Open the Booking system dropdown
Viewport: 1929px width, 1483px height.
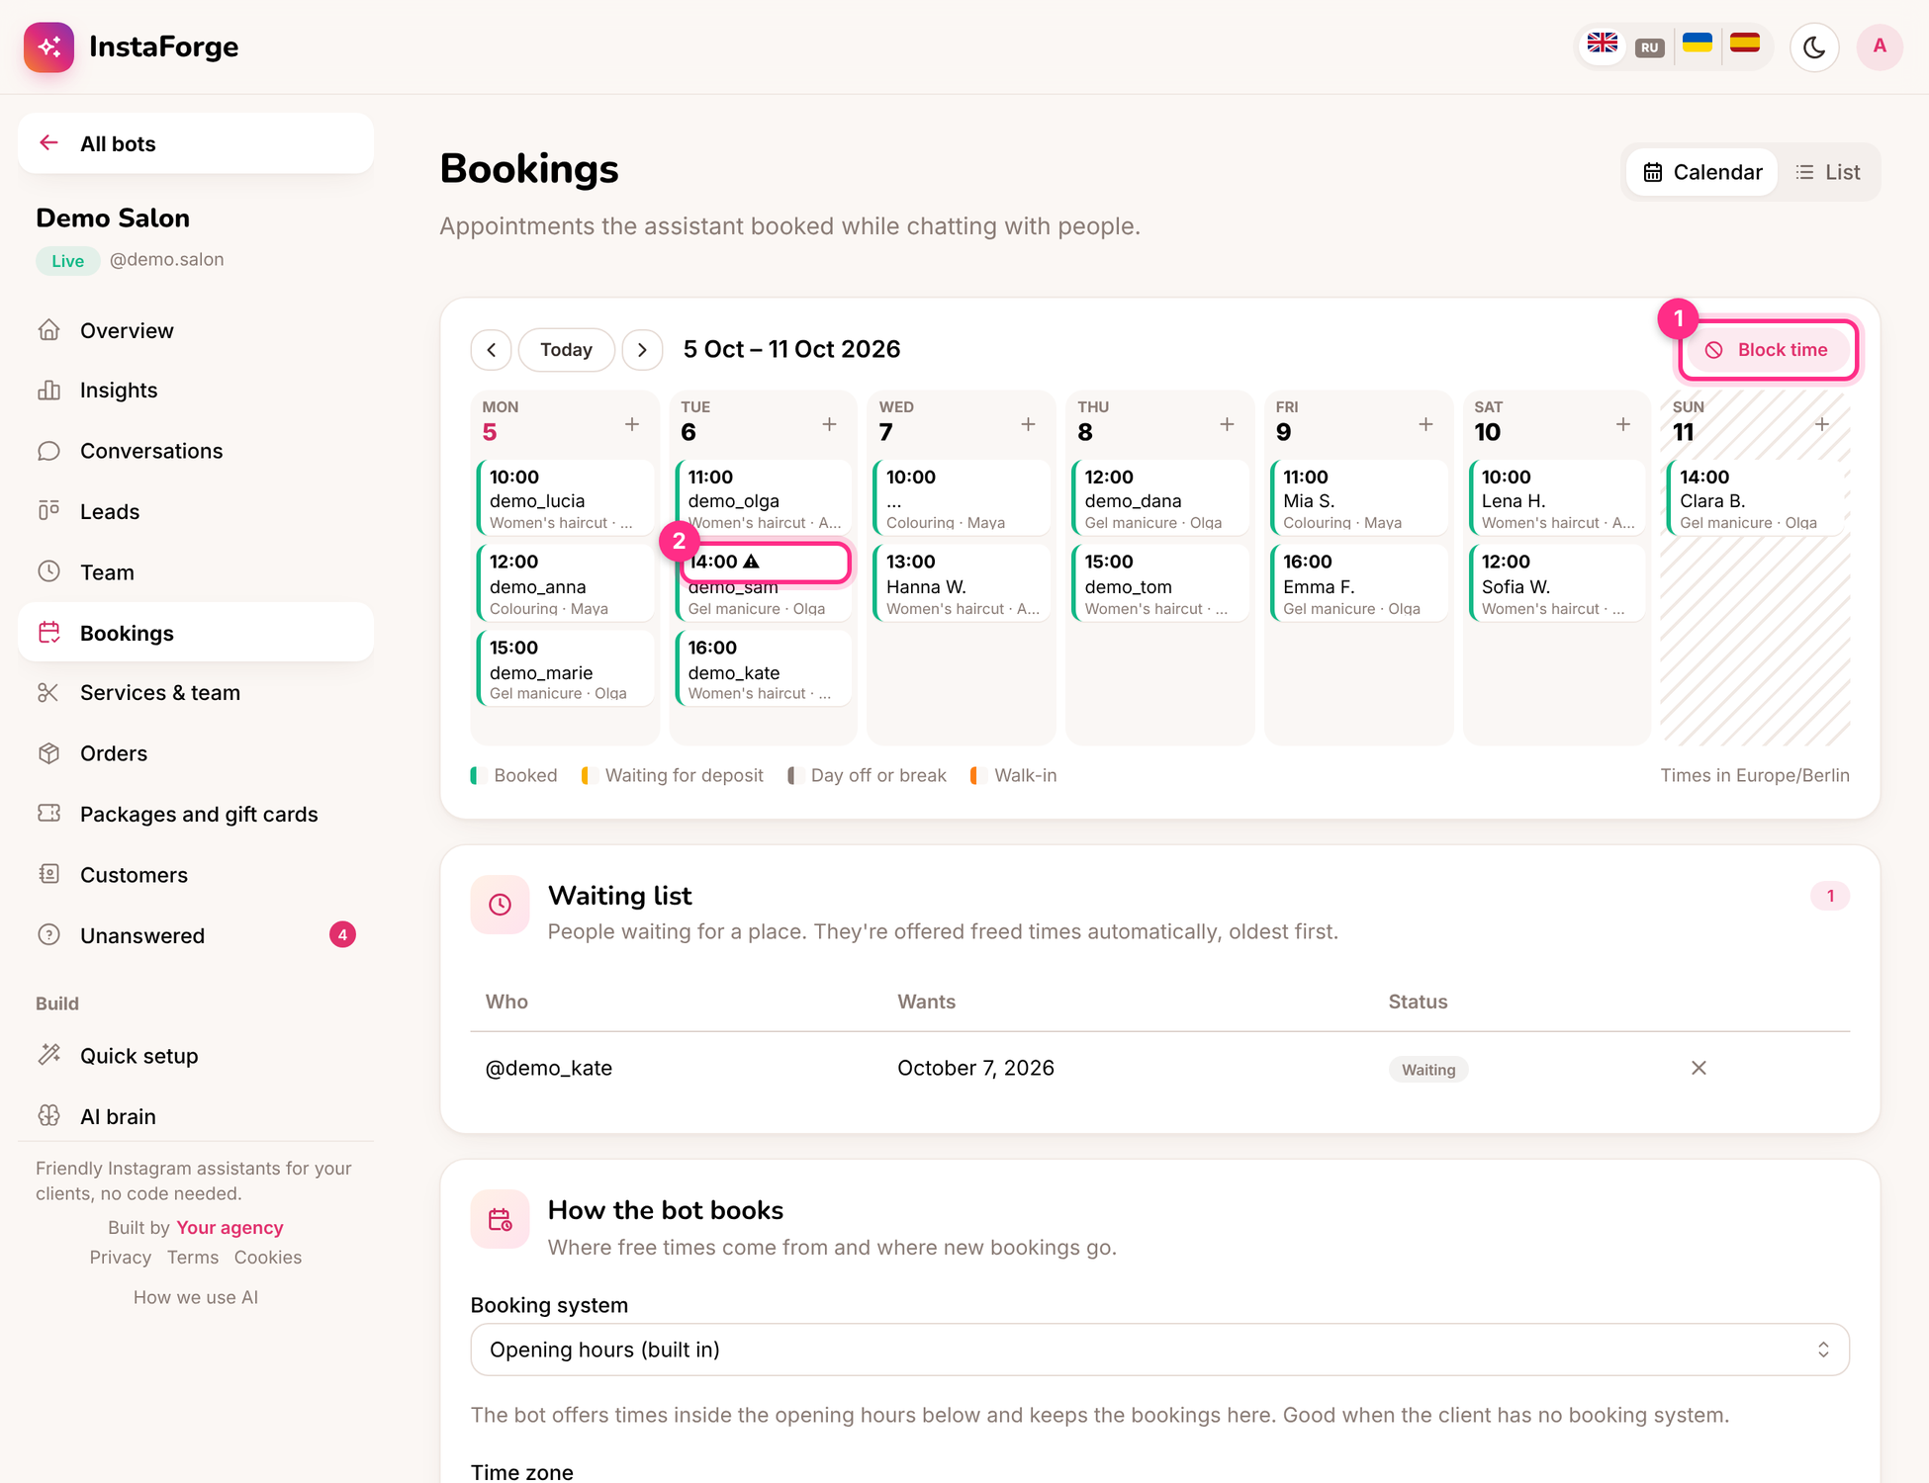[1160, 1350]
